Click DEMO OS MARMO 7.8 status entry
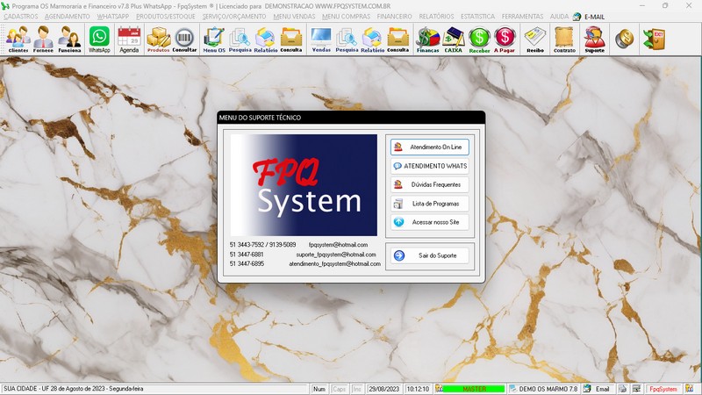The height and width of the screenshot is (395, 702). point(543,389)
